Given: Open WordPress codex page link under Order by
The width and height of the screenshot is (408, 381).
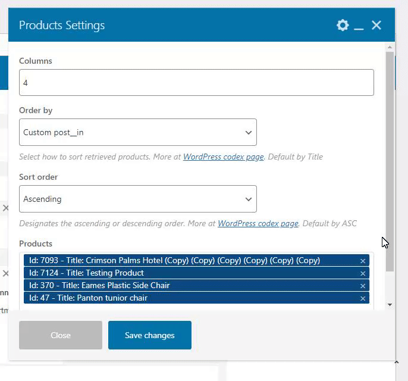Looking at the screenshot, I should 223,157.
